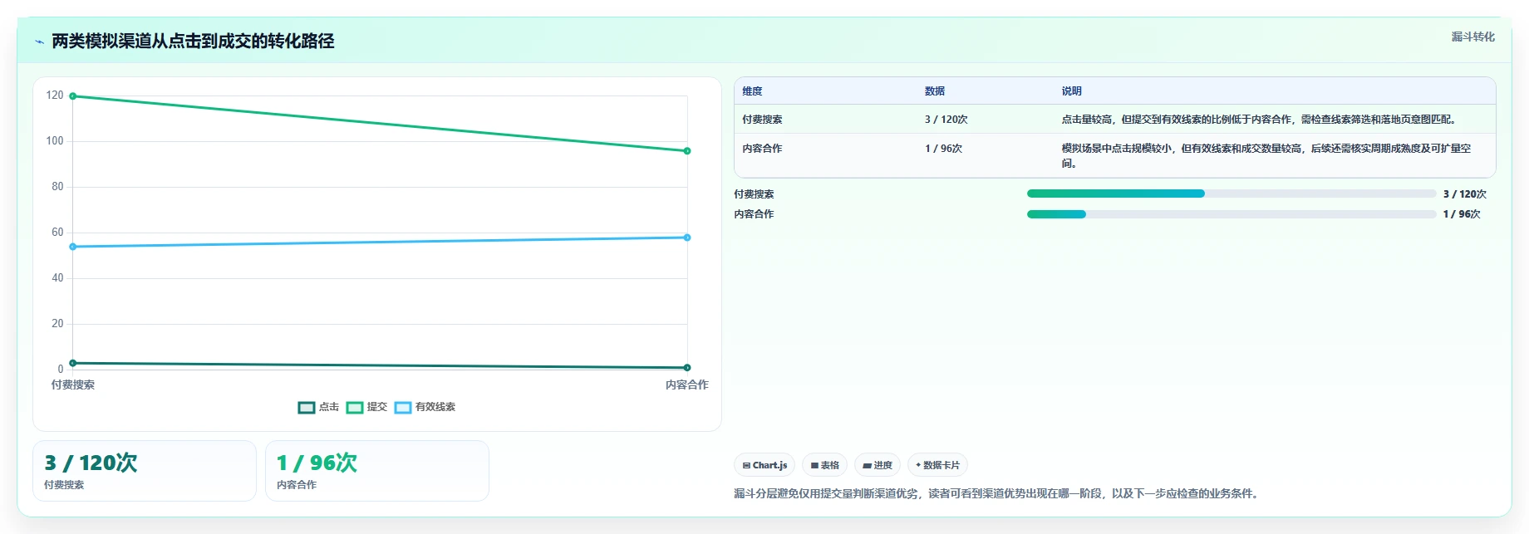Click the 漏斗转化 label in header
Image resolution: width=1529 pixels, height=534 pixels.
tap(1473, 37)
